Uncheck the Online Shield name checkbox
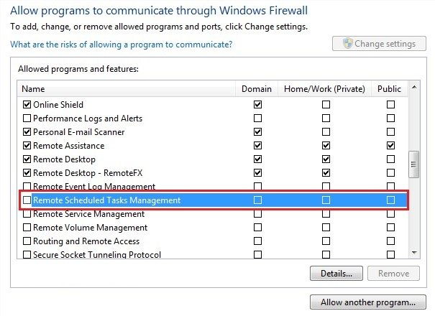The width and height of the screenshot is (435, 316). click(27, 104)
